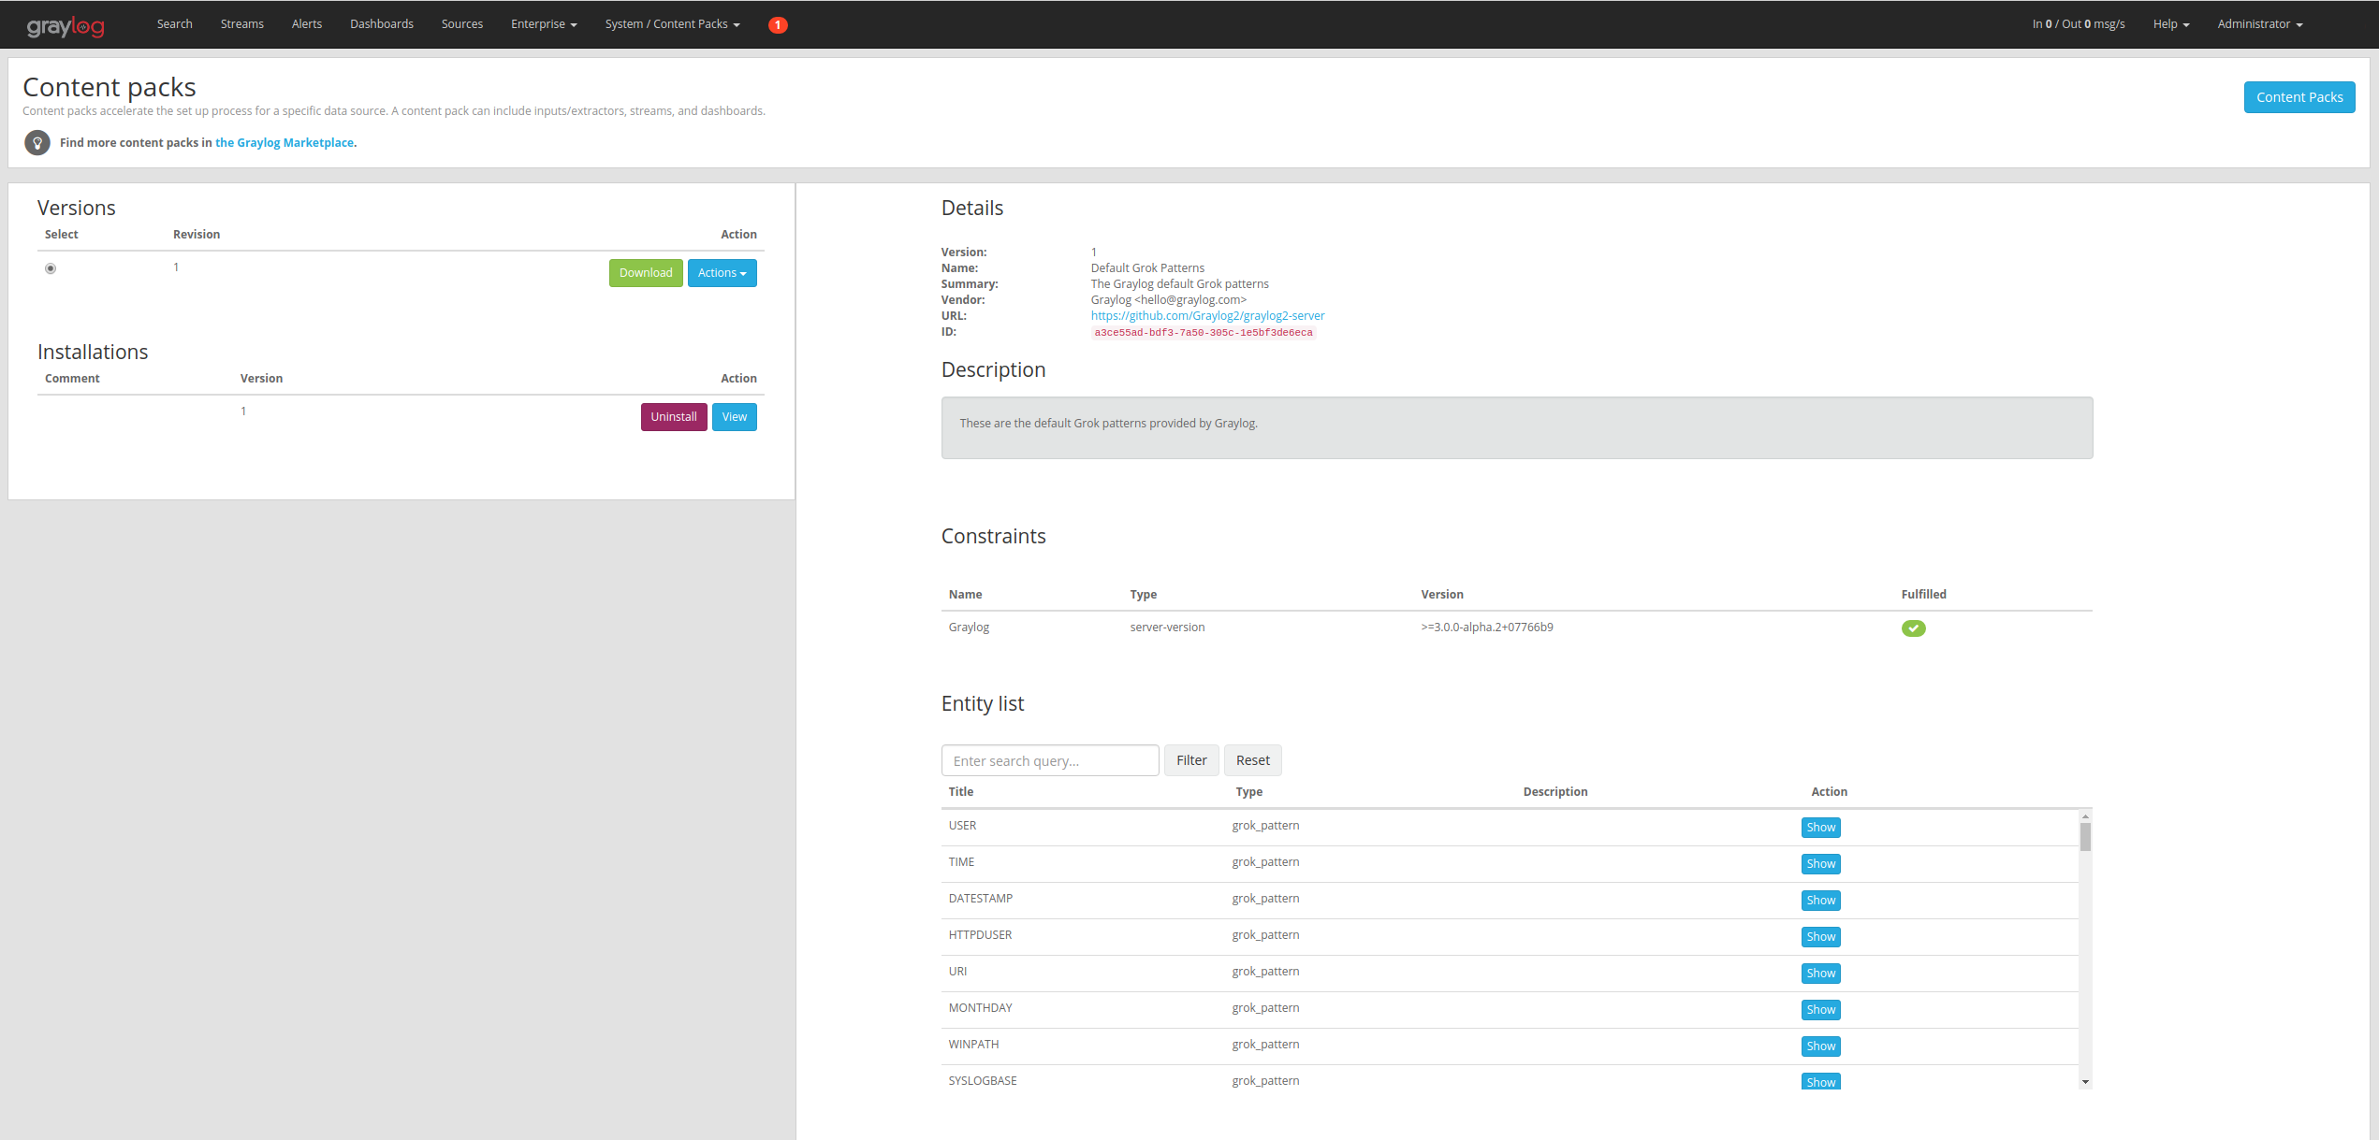Uninstall the installed content pack

coord(673,417)
